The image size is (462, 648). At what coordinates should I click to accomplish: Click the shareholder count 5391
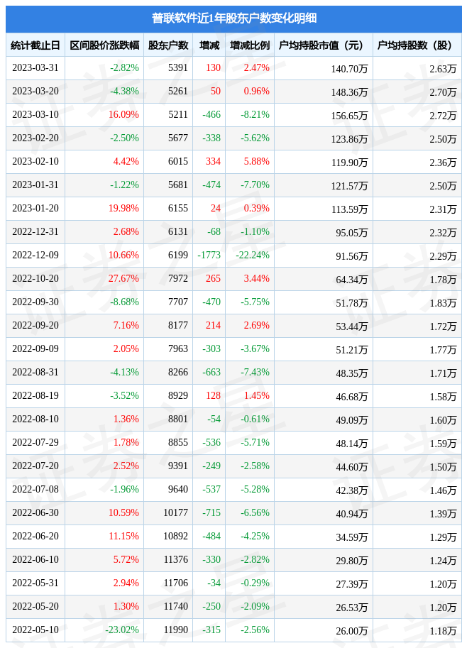coord(178,67)
